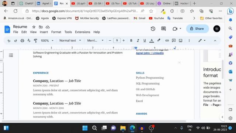This screenshot has height=133, width=236.
Task: Add this page to favorites star
Action: [151, 11]
